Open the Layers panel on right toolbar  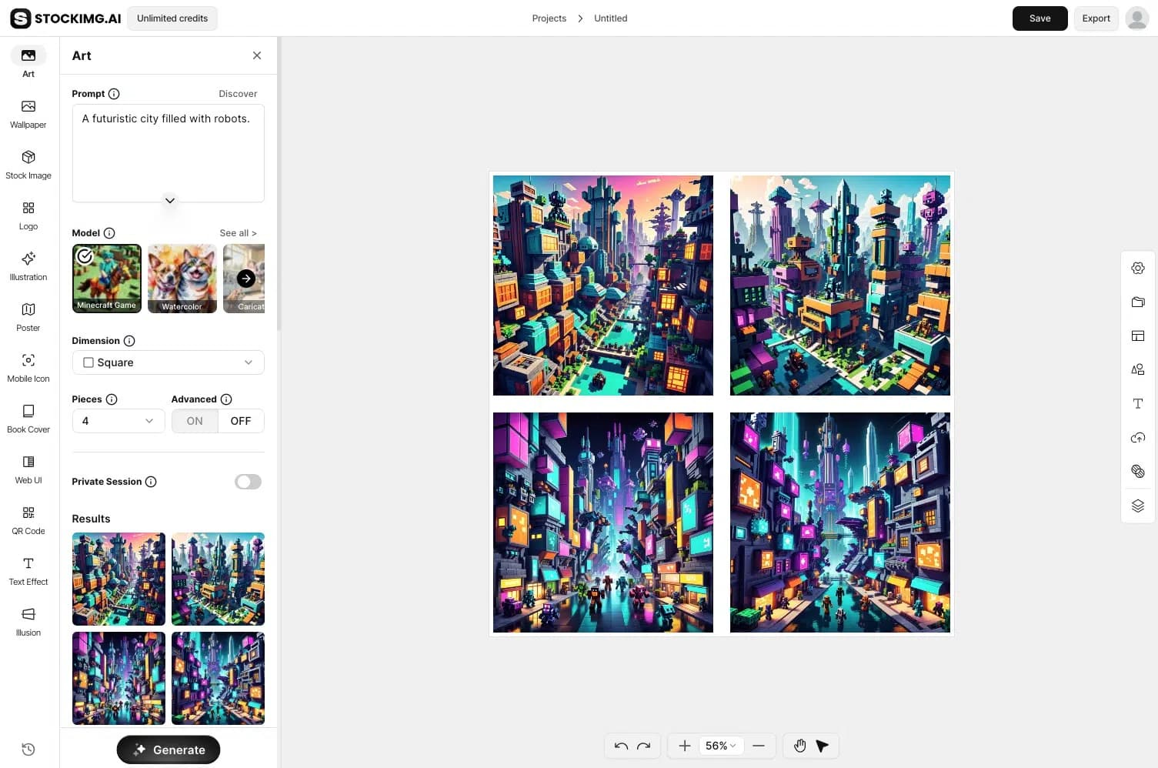pos(1138,506)
